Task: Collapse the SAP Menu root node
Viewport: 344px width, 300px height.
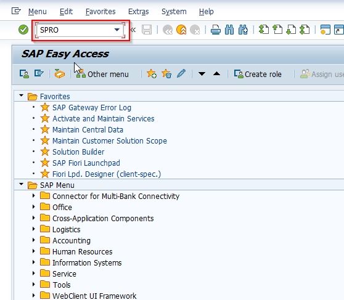Action: tap(22, 184)
